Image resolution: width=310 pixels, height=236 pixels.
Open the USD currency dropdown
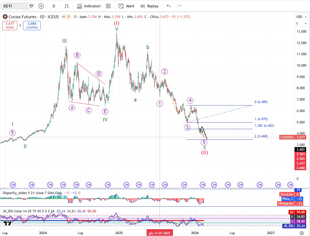tap(301, 17)
